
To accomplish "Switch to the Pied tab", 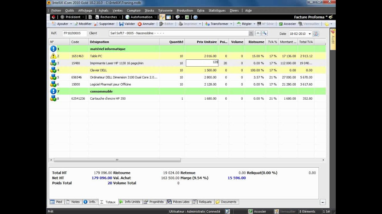I will 56,202.
